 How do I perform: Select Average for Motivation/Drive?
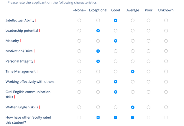(x=133, y=51)
